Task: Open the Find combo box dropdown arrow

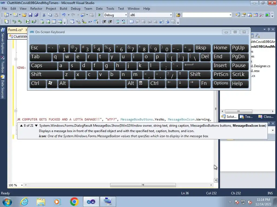Action: 230,15
